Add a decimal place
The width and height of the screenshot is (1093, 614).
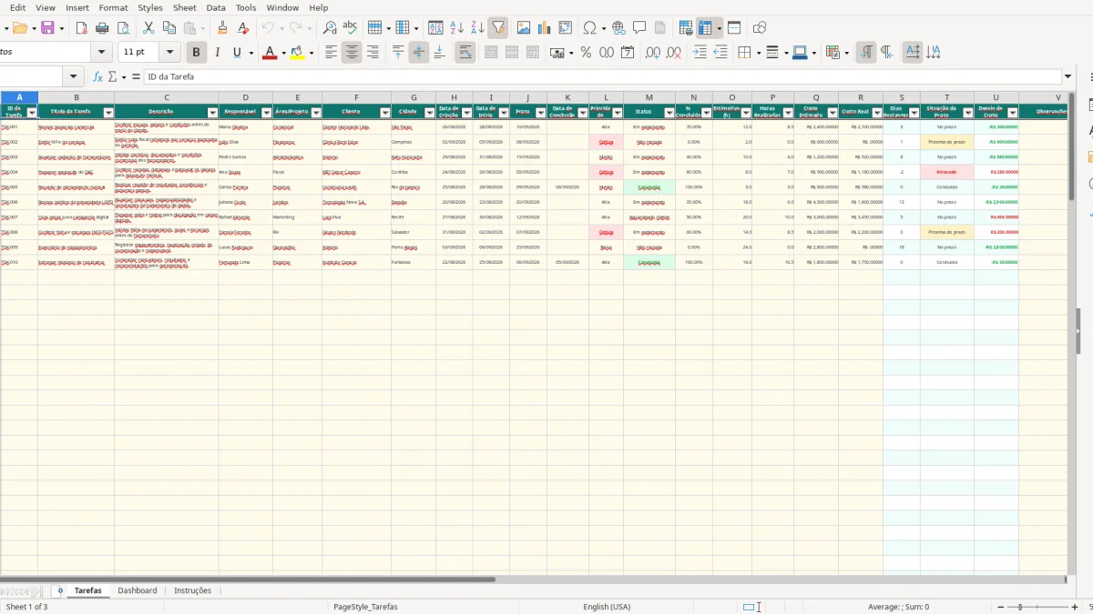click(x=652, y=53)
